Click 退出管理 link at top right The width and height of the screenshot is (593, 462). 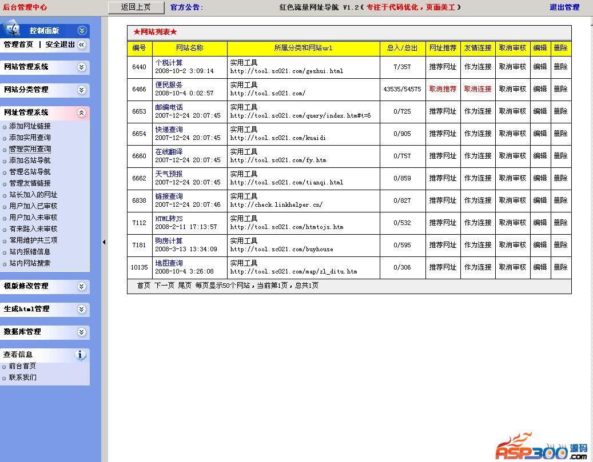[x=564, y=7]
